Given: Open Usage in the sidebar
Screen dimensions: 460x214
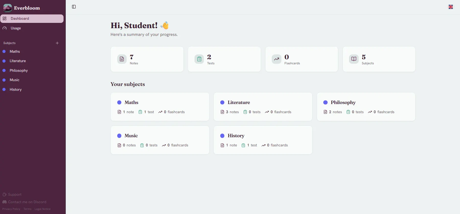Looking at the screenshot, I should pyautogui.click(x=32, y=28).
